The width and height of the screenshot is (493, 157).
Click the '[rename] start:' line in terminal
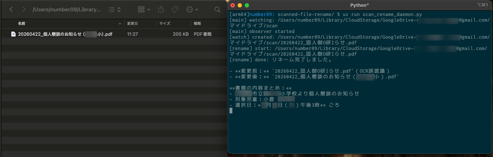358,51
